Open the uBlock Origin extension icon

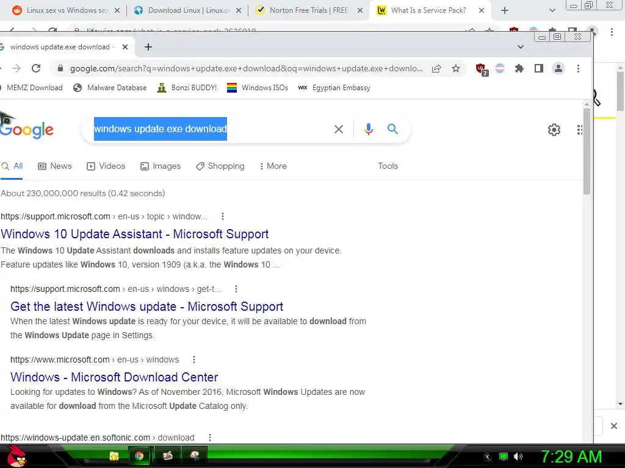pos(482,69)
